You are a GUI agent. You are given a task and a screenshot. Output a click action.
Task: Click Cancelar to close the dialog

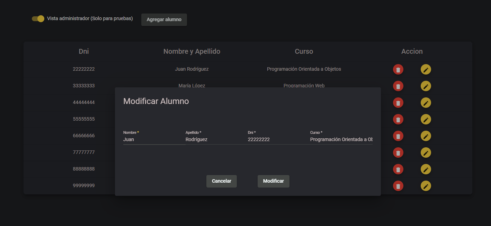point(221,181)
